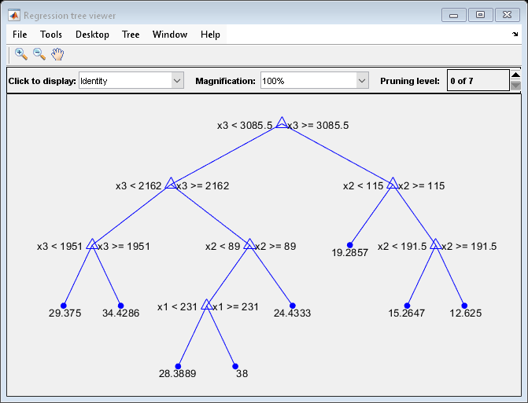Click the label x2 < 89
This screenshot has width=528, height=403.
[223, 247]
